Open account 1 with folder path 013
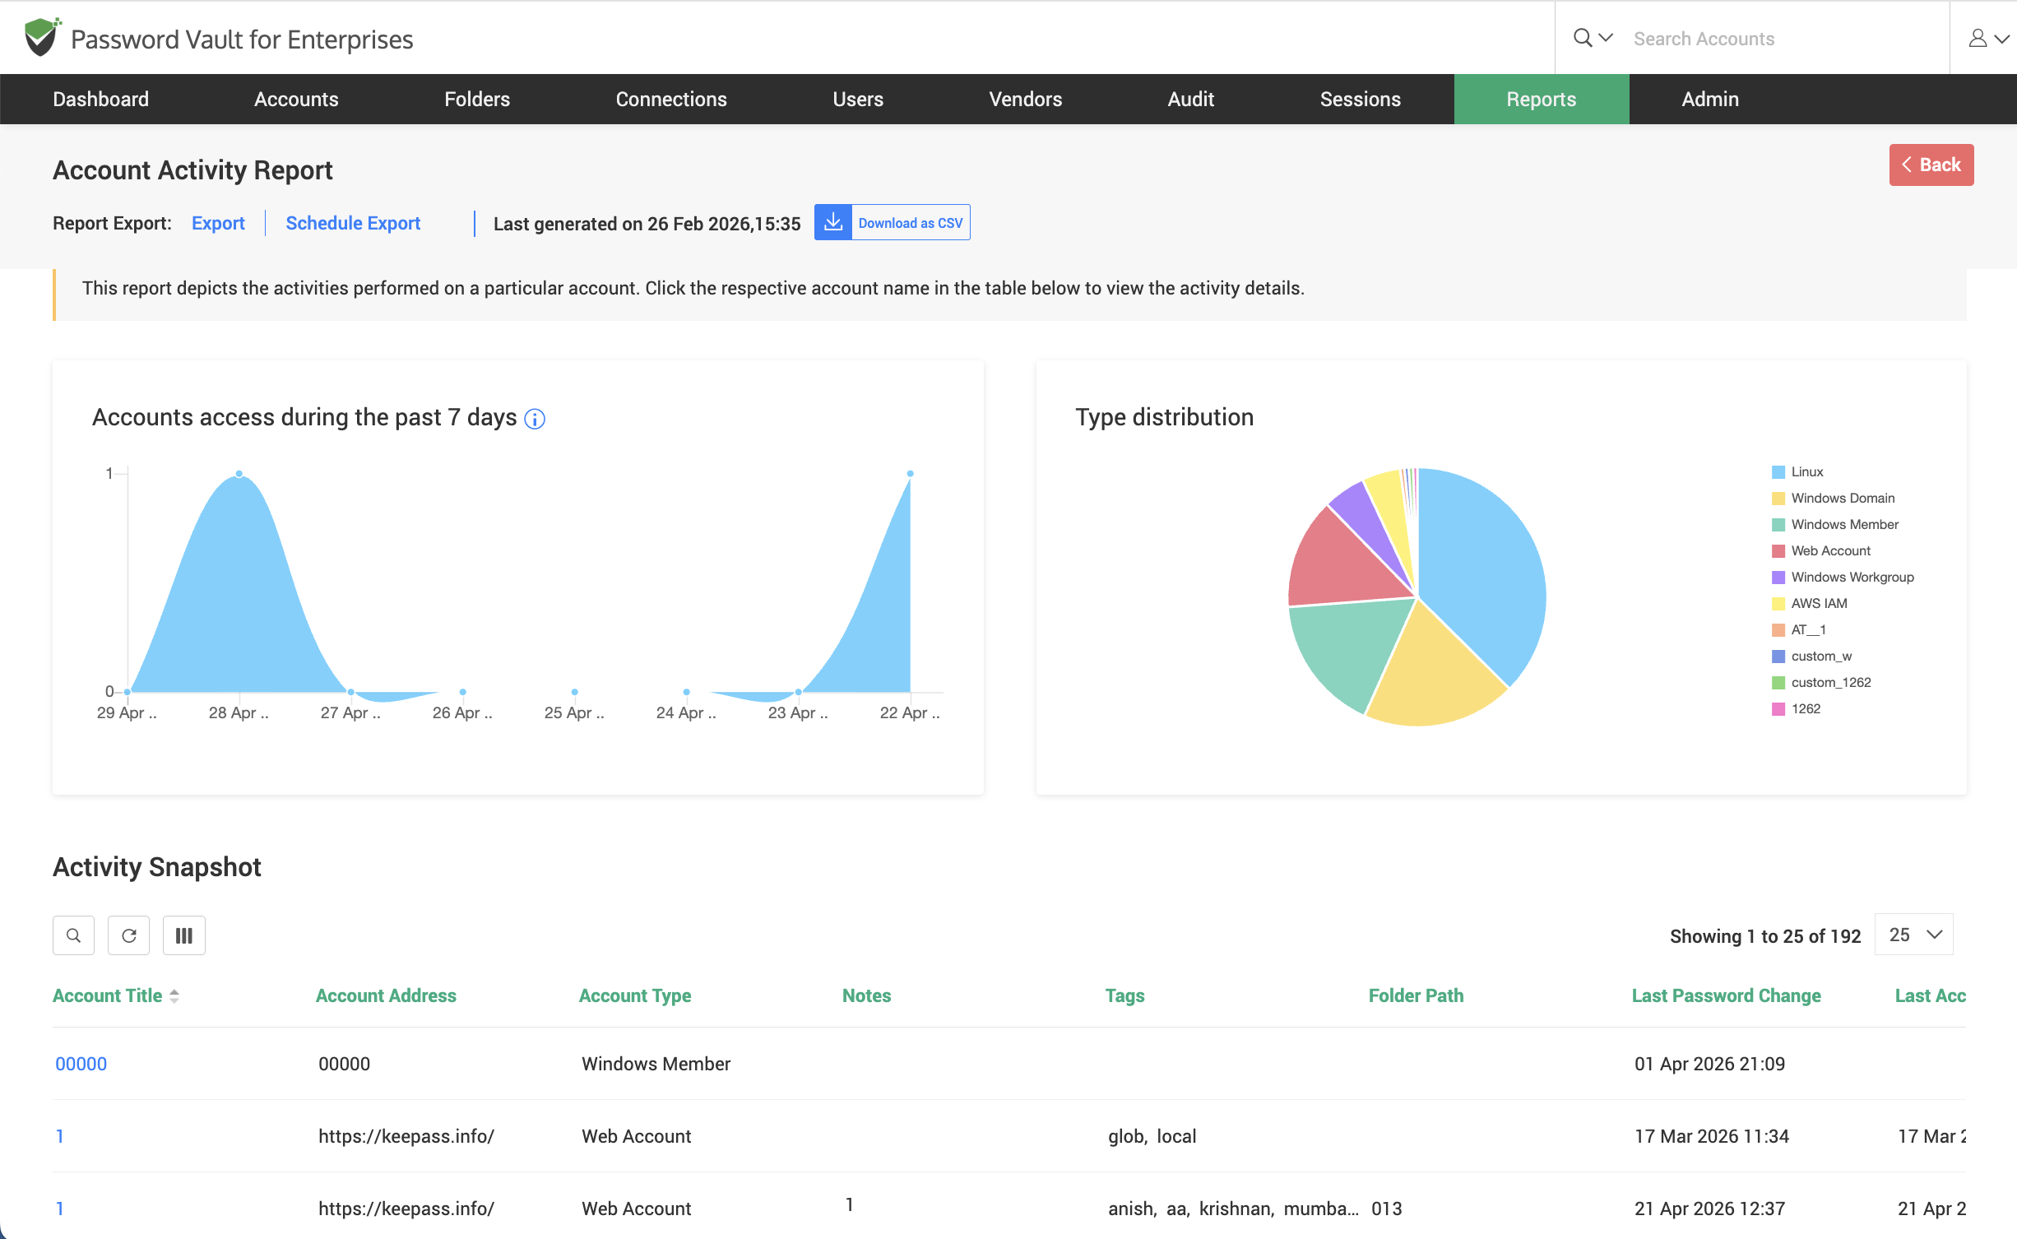This screenshot has width=2017, height=1239. tap(59, 1209)
